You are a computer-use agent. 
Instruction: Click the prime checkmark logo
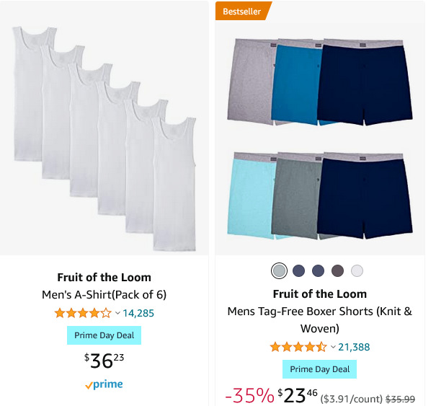click(104, 384)
